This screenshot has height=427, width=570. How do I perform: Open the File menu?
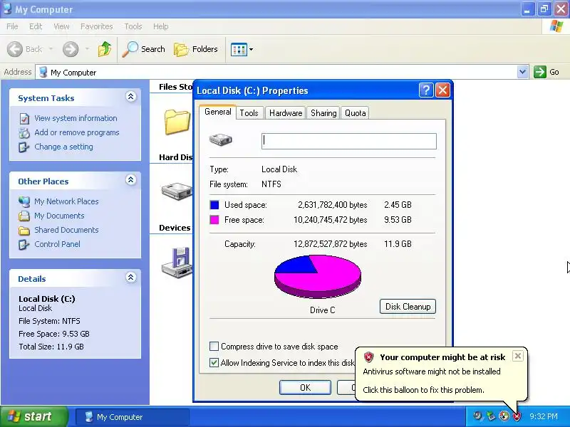click(x=12, y=26)
